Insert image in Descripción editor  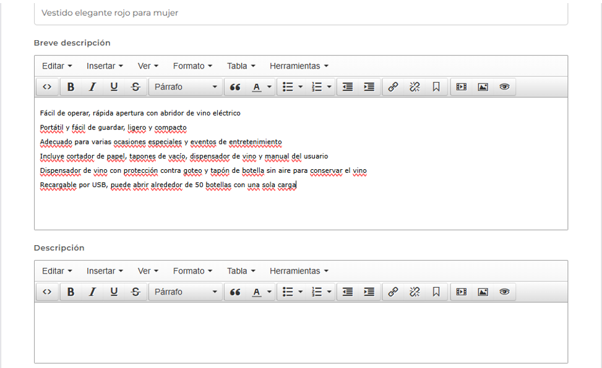483,292
